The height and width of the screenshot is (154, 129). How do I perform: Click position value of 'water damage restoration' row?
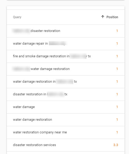click(117, 119)
